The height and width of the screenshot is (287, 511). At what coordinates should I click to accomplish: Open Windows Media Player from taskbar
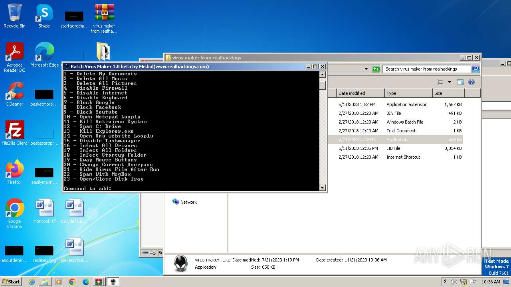click(x=59, y=282)
